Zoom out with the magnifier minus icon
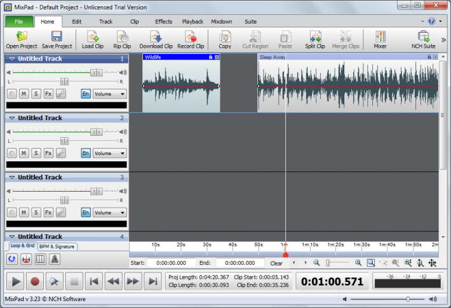Image resolution: width=451 pixels, height=308 pixels. point(316,262)
